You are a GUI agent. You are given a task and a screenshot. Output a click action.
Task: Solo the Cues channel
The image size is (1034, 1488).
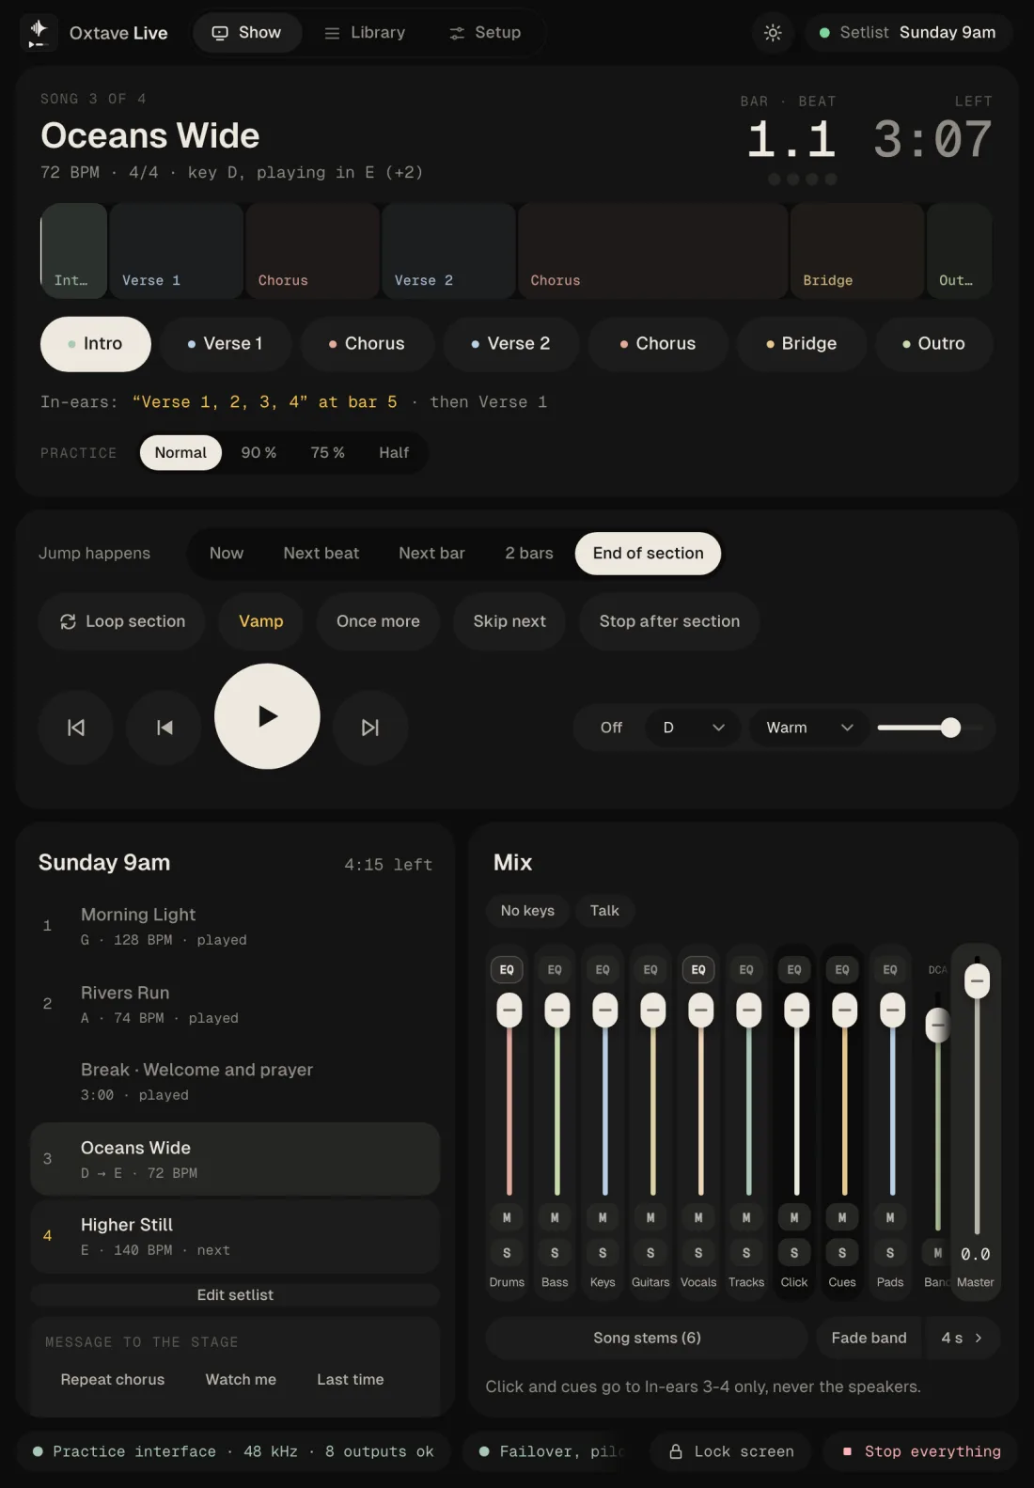tap(842, 1253)
